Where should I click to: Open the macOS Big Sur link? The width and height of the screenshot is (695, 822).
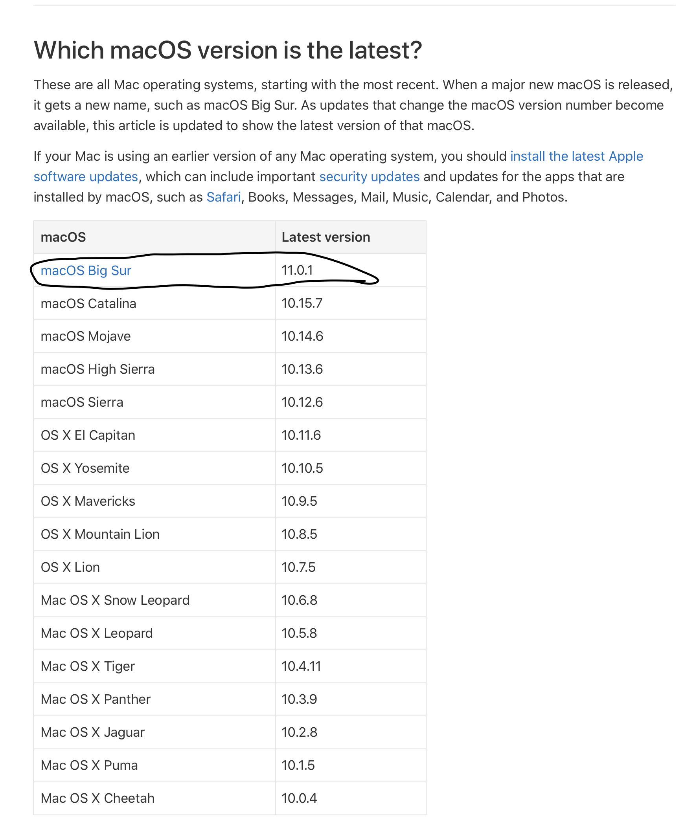pyautogui.click(x=85, y=271)
